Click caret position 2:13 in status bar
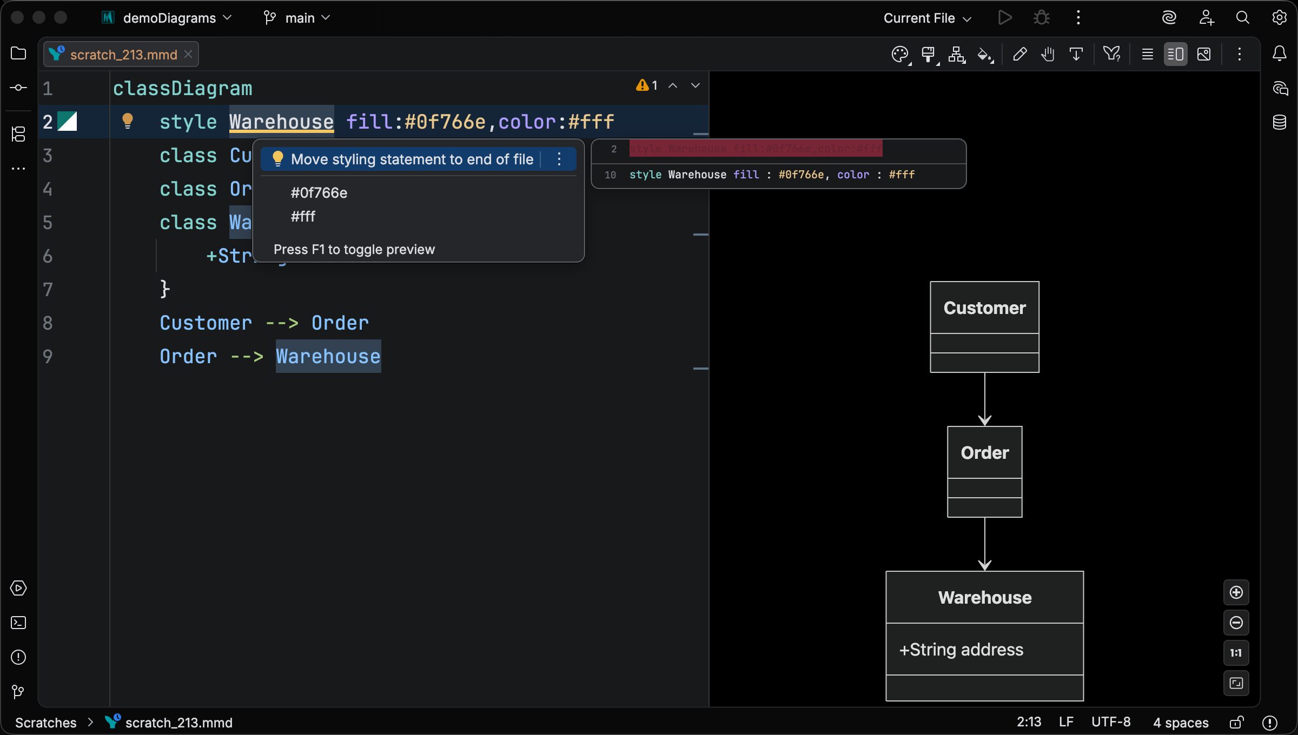The width and height of the screenshot is (1298, 735). [1029, 723]
